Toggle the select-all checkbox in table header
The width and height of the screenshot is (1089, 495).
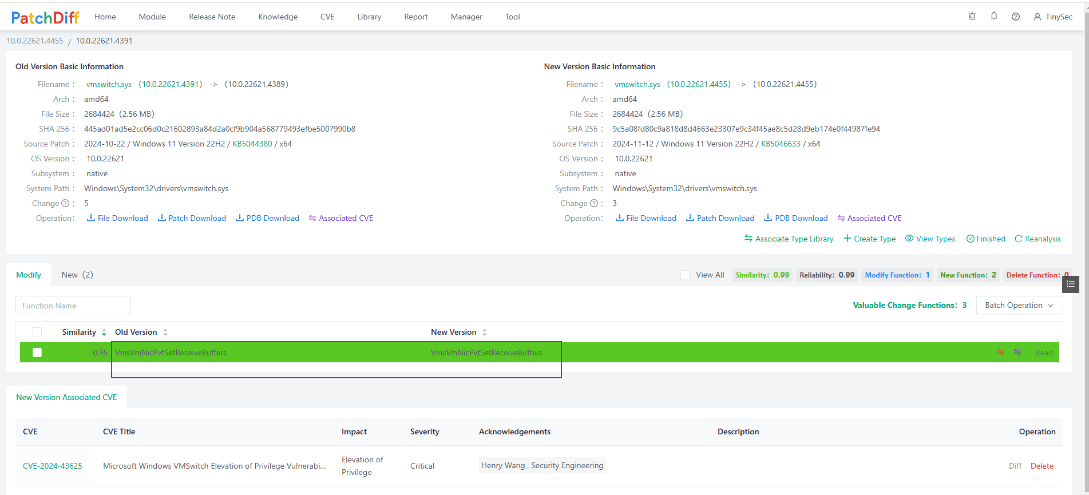[37, 332]
